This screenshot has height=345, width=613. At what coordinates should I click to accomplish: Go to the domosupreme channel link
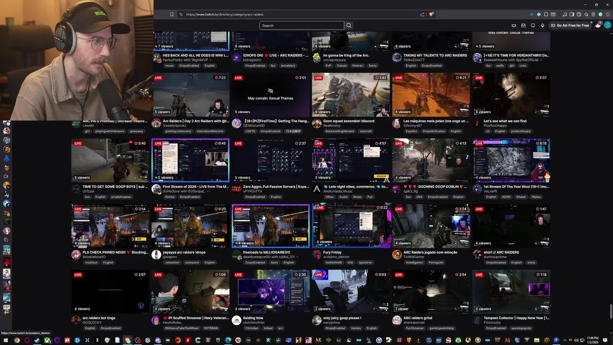(495, 257)
